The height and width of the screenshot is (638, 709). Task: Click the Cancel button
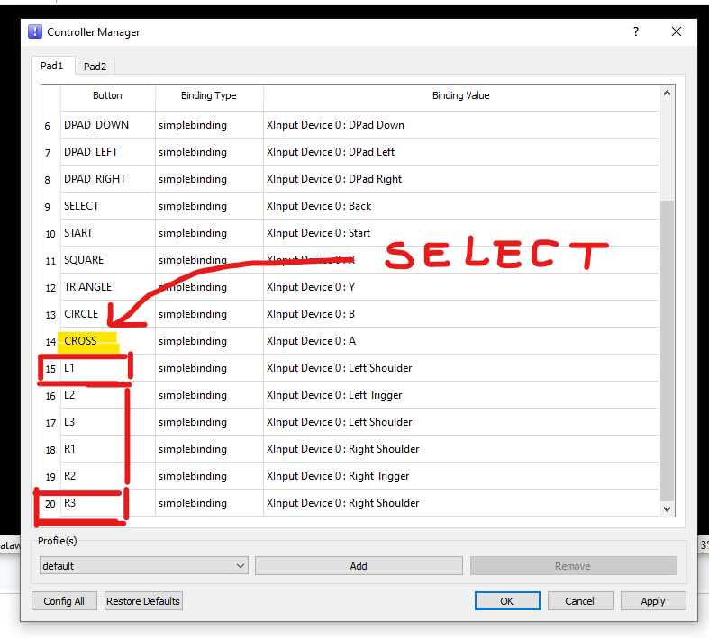(x=579, y=601)
